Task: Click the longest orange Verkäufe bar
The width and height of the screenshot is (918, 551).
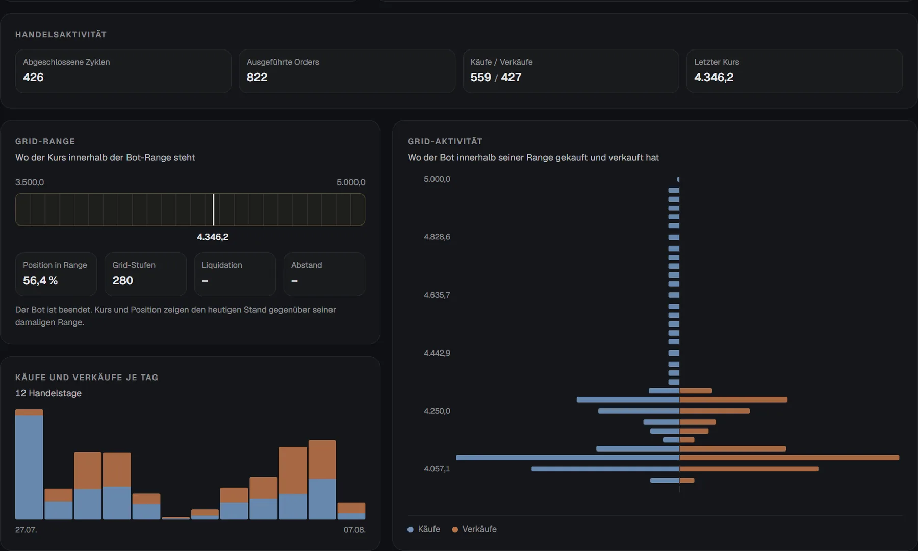Action: coord(789,458)
